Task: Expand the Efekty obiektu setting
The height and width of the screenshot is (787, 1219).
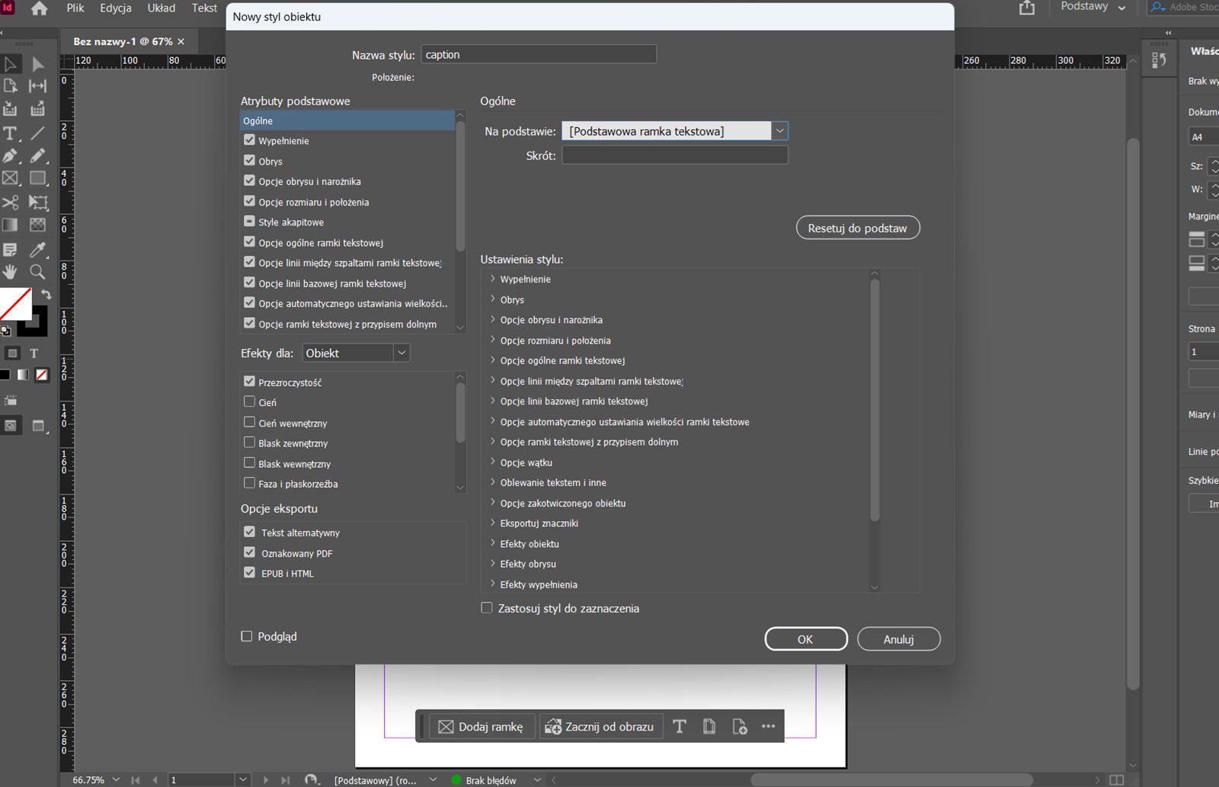Action: coord(493,543)
